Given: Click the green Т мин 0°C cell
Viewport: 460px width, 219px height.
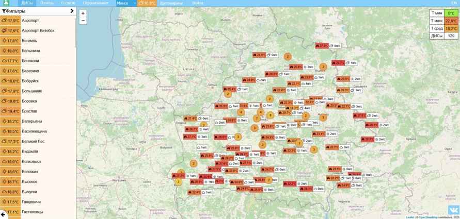Looking at the screenshot, I should [451, 13].
